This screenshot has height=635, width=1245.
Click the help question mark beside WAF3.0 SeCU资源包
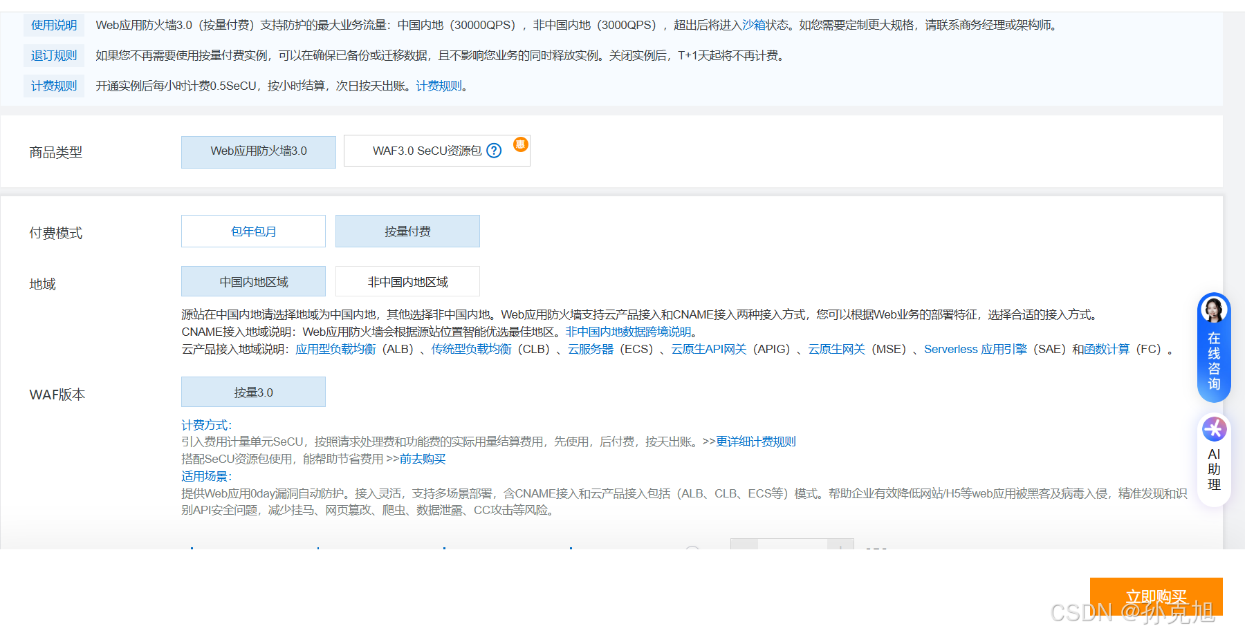[x=494, y=151]
